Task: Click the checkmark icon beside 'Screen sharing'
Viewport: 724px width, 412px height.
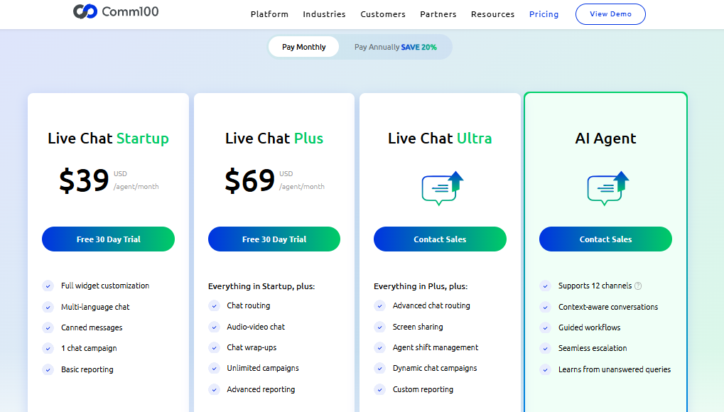Action: (x=379, y=327)
